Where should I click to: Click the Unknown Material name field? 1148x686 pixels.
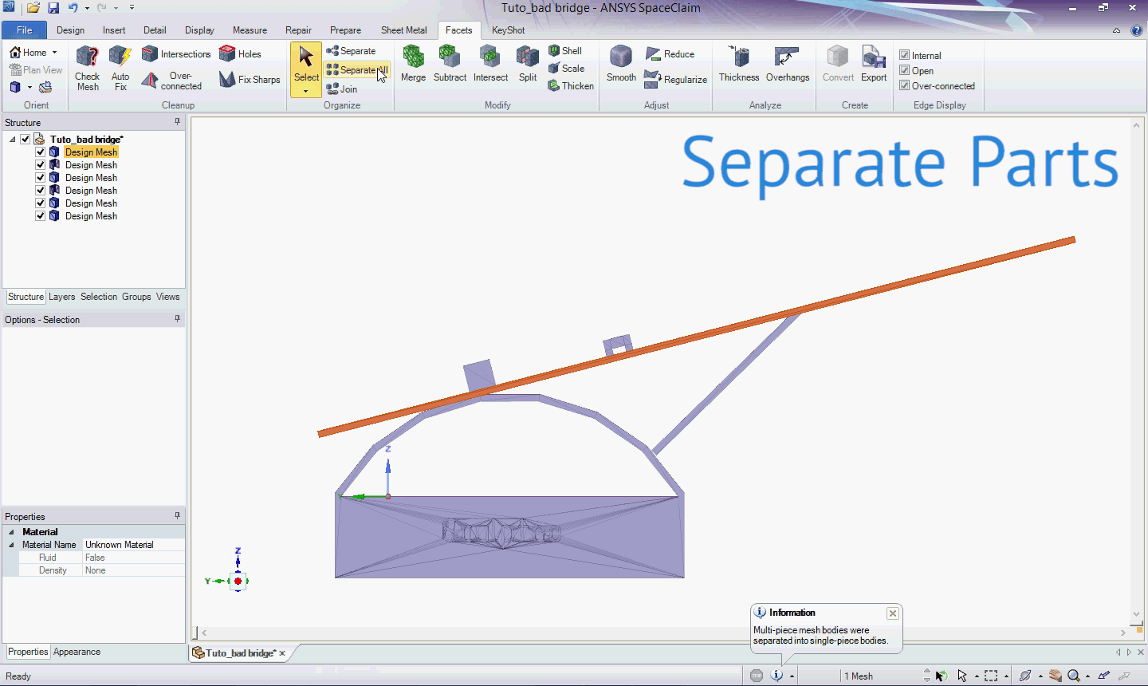point(133,545)
